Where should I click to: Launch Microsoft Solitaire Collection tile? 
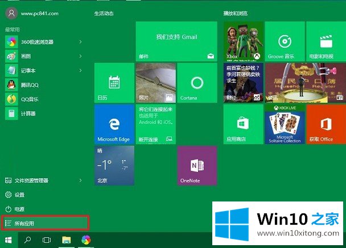[x=285, y=124]
